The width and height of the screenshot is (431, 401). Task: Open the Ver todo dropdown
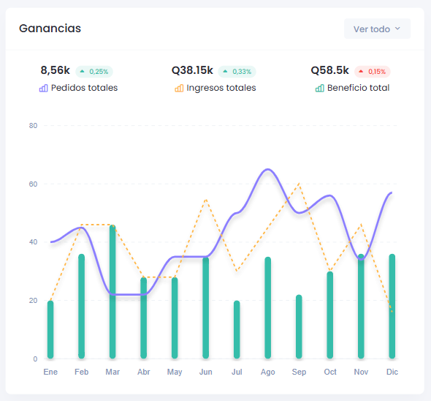coord(377,29)
